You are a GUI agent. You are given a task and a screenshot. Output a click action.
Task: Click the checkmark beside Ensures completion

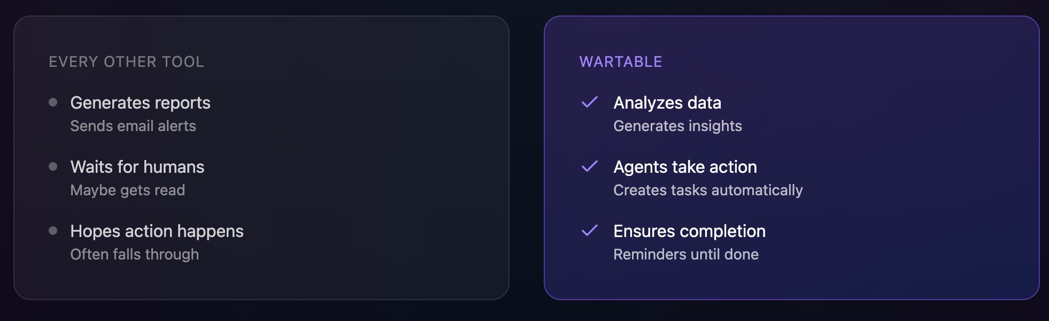(589, 231)
